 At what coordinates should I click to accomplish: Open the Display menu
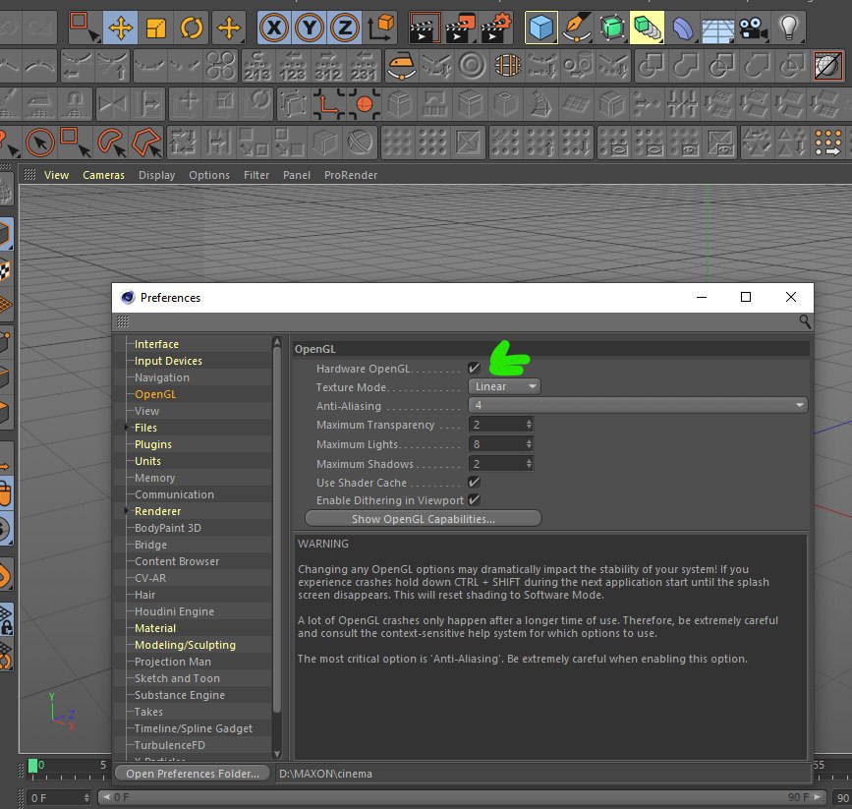click(x=156, y=175)
